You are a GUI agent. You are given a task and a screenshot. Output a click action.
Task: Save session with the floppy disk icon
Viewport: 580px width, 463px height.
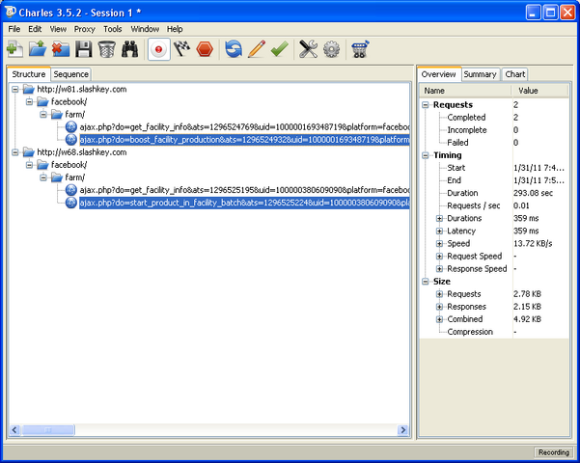(x=84, y=49)
